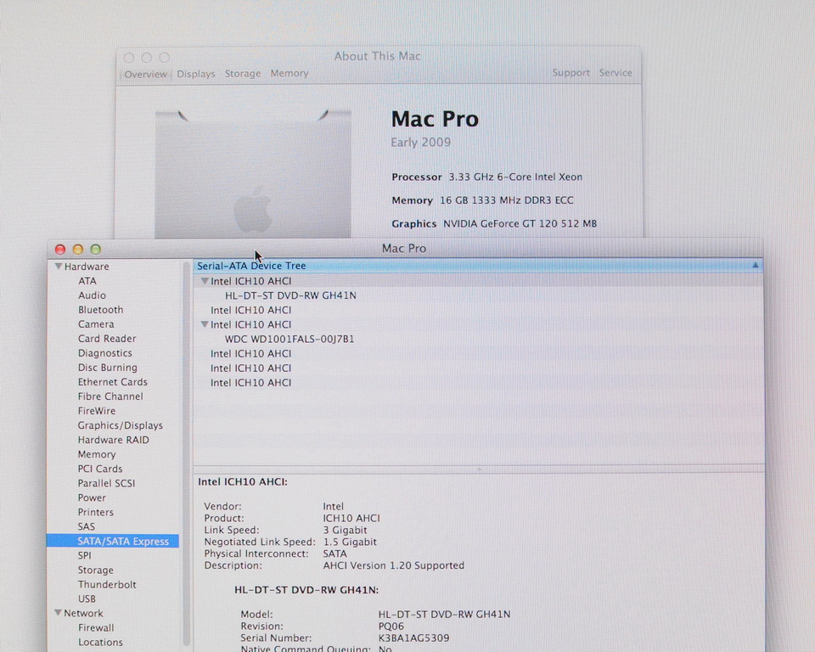The width and height of the screenshot is (815, 652).
Task: Select the last Intel ICH10 AHCI row
Action: (478, 383)
